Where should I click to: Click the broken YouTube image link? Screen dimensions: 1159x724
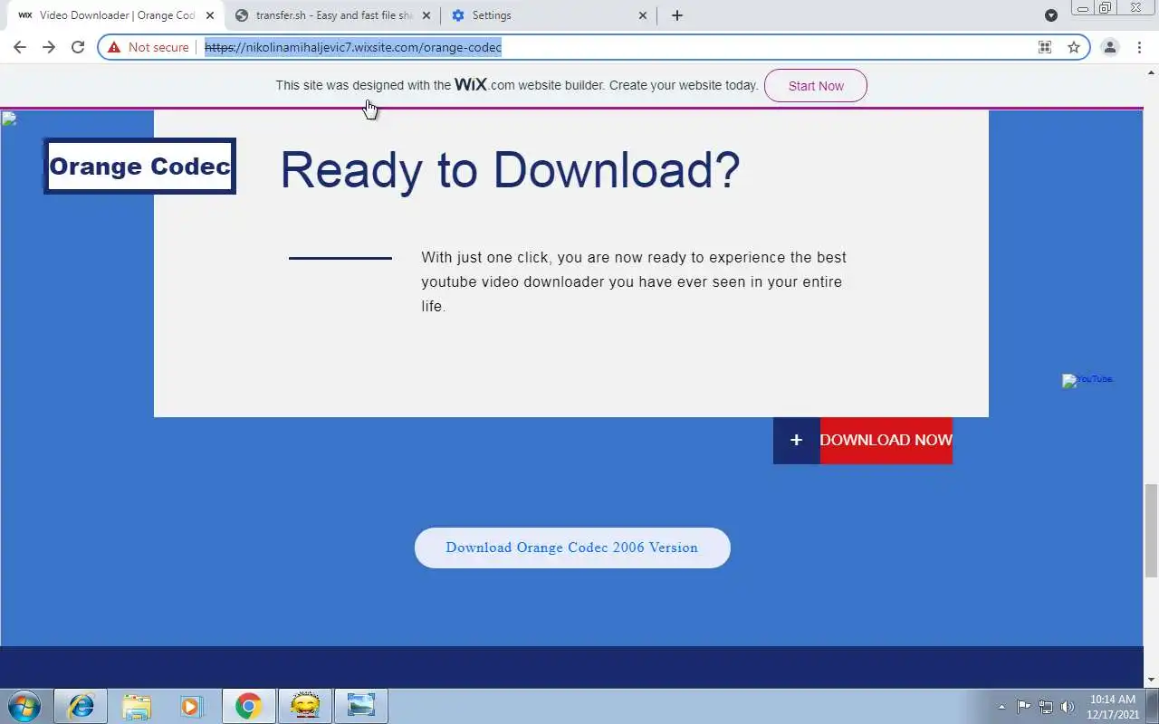pyautogui.click(x=1087, y=380)
